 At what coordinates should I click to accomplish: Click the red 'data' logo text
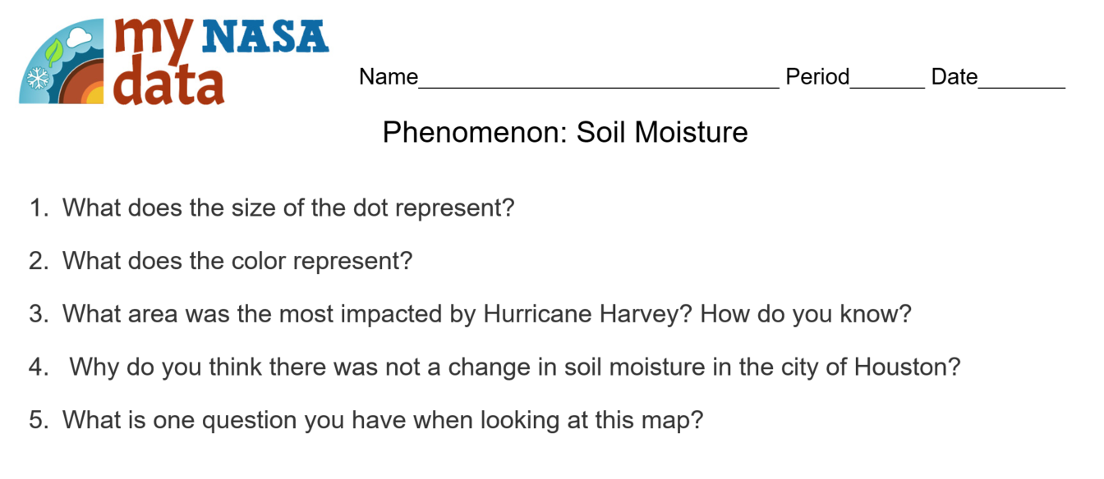(169, 82)
